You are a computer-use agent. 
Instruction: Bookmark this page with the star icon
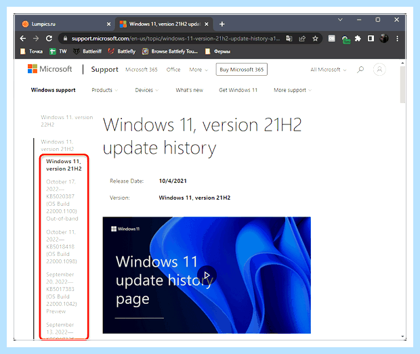[x=315, y=39]
